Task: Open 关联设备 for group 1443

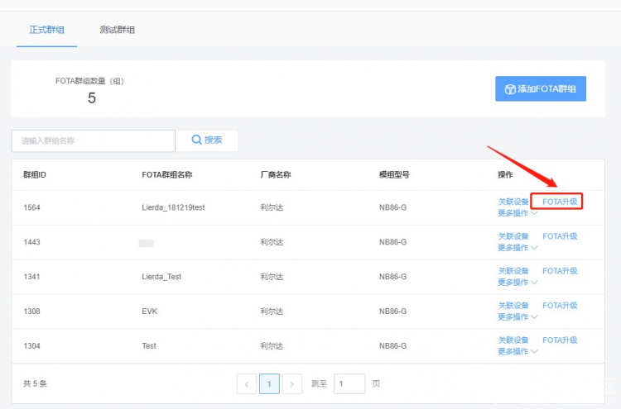Action: [x=513, y=236]
